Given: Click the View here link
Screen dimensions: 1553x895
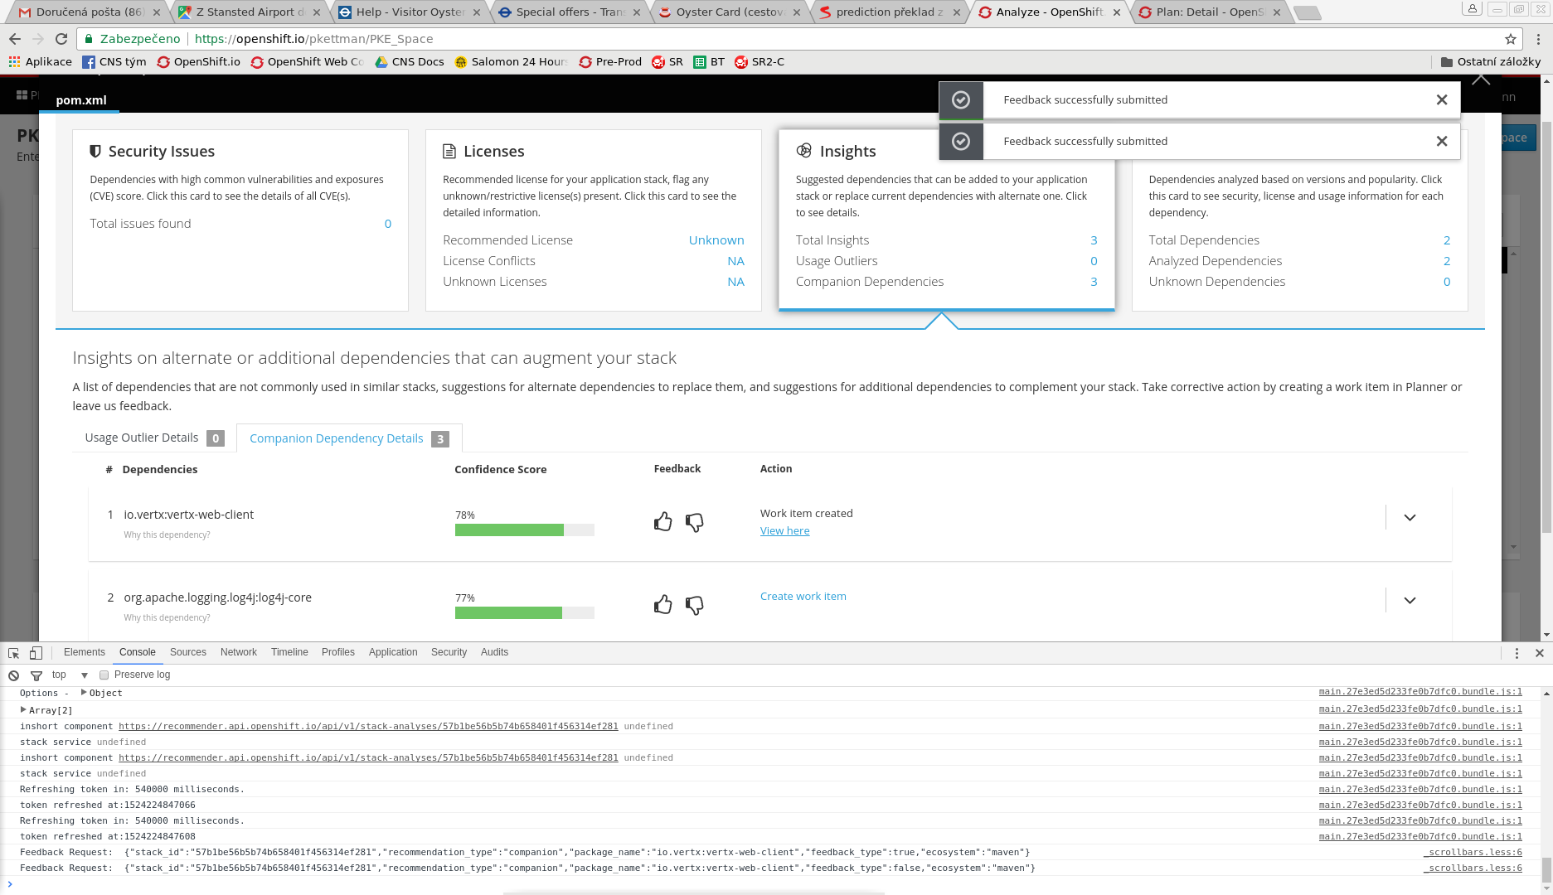Looking at the screenshot, I should point(784,530).
